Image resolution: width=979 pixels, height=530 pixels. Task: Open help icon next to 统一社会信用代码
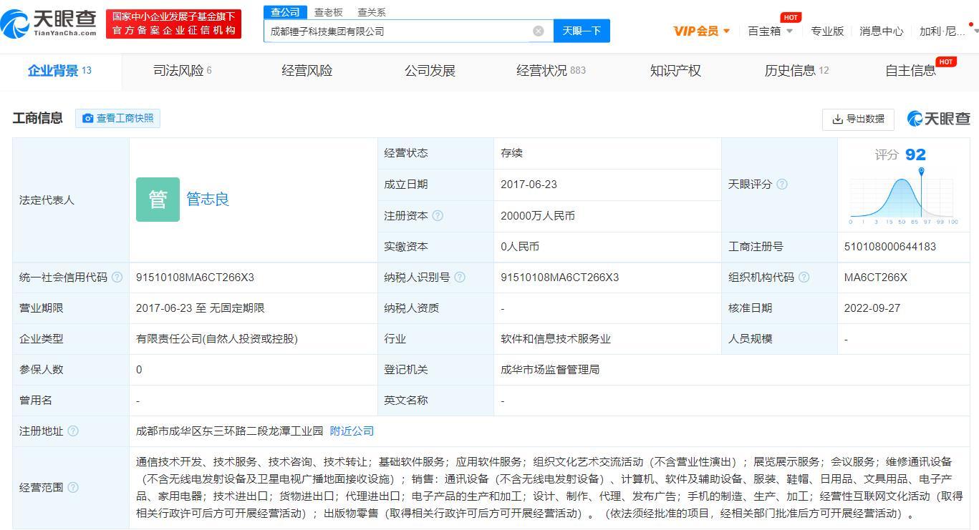coord(117,278)
